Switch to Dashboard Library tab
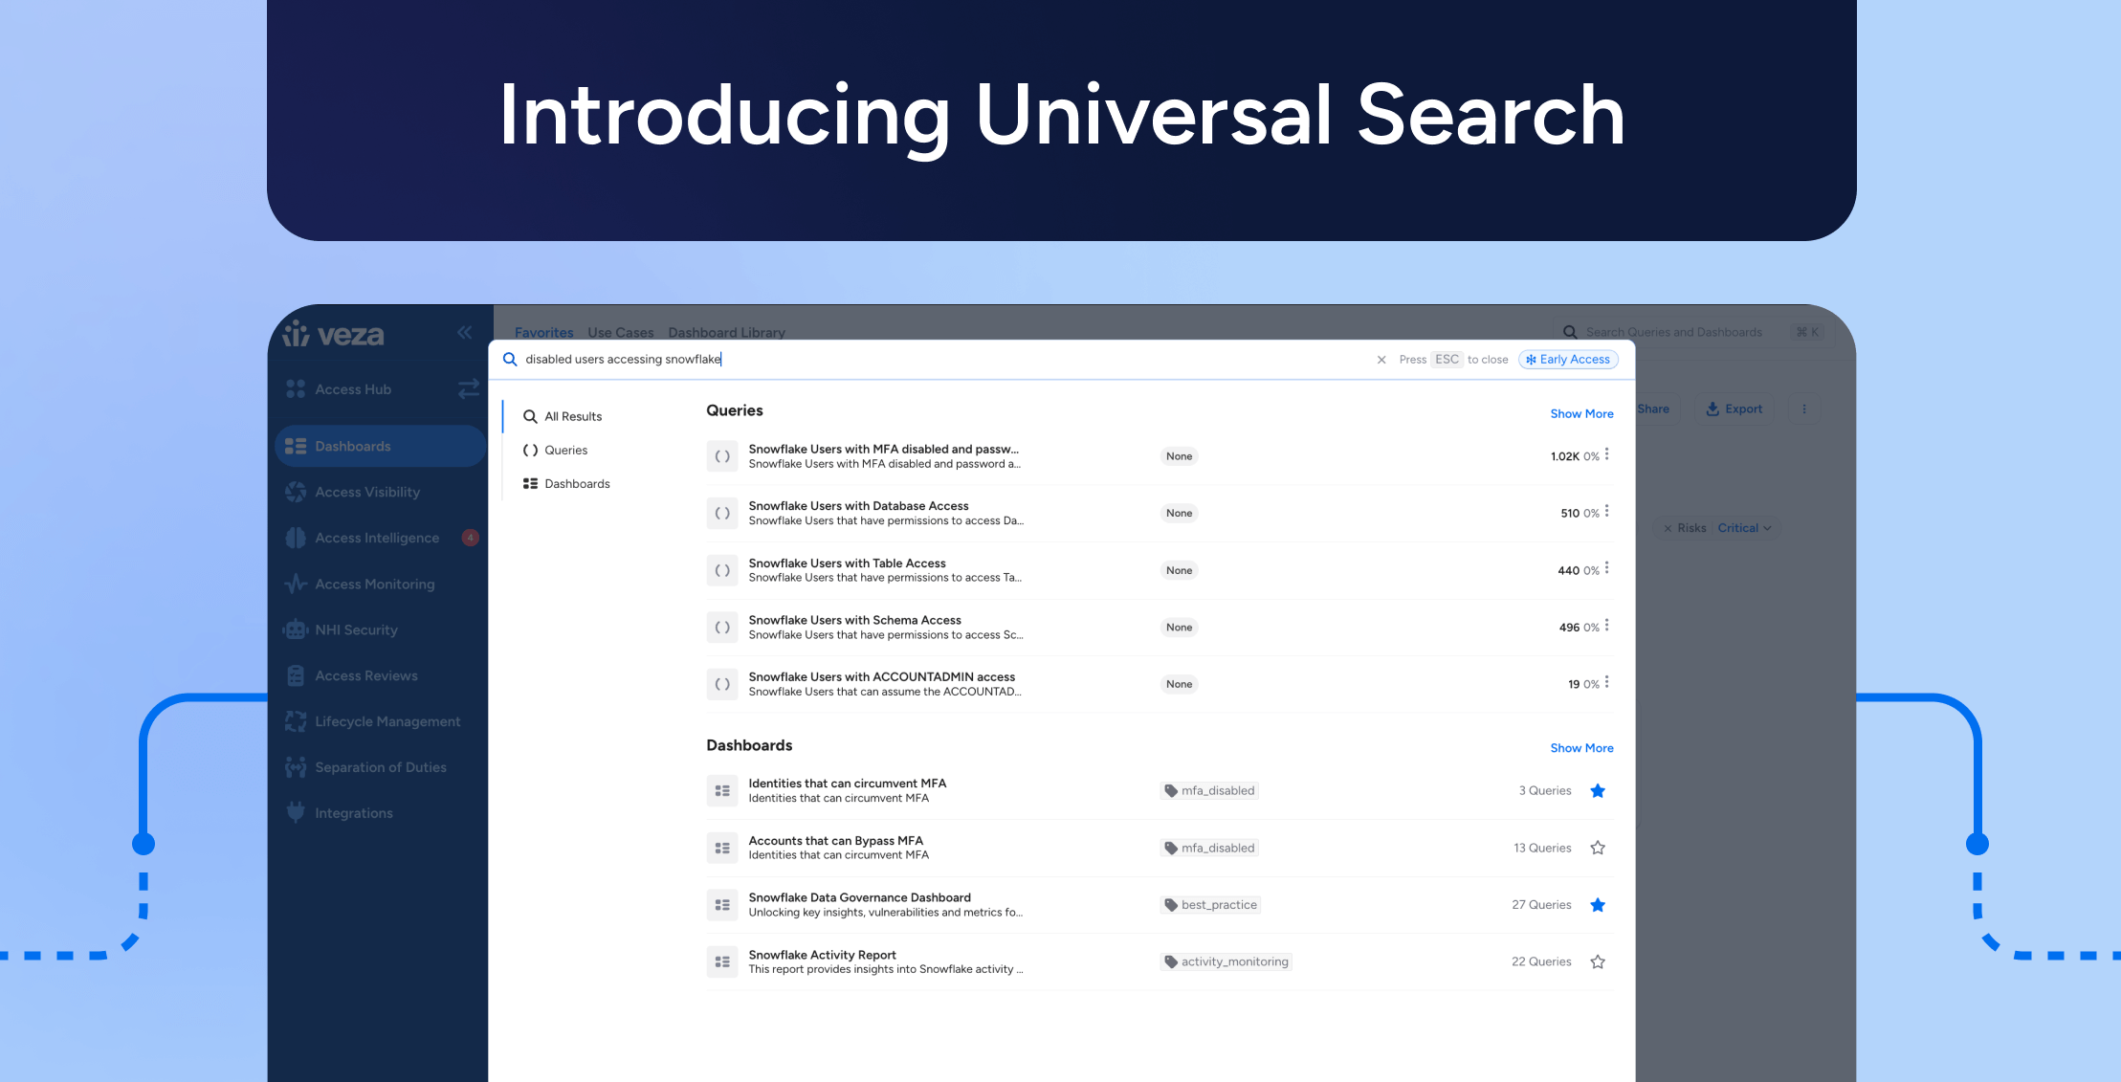Image resolution: width=2121 pixels, height=1082 pixels. (727, 333)
